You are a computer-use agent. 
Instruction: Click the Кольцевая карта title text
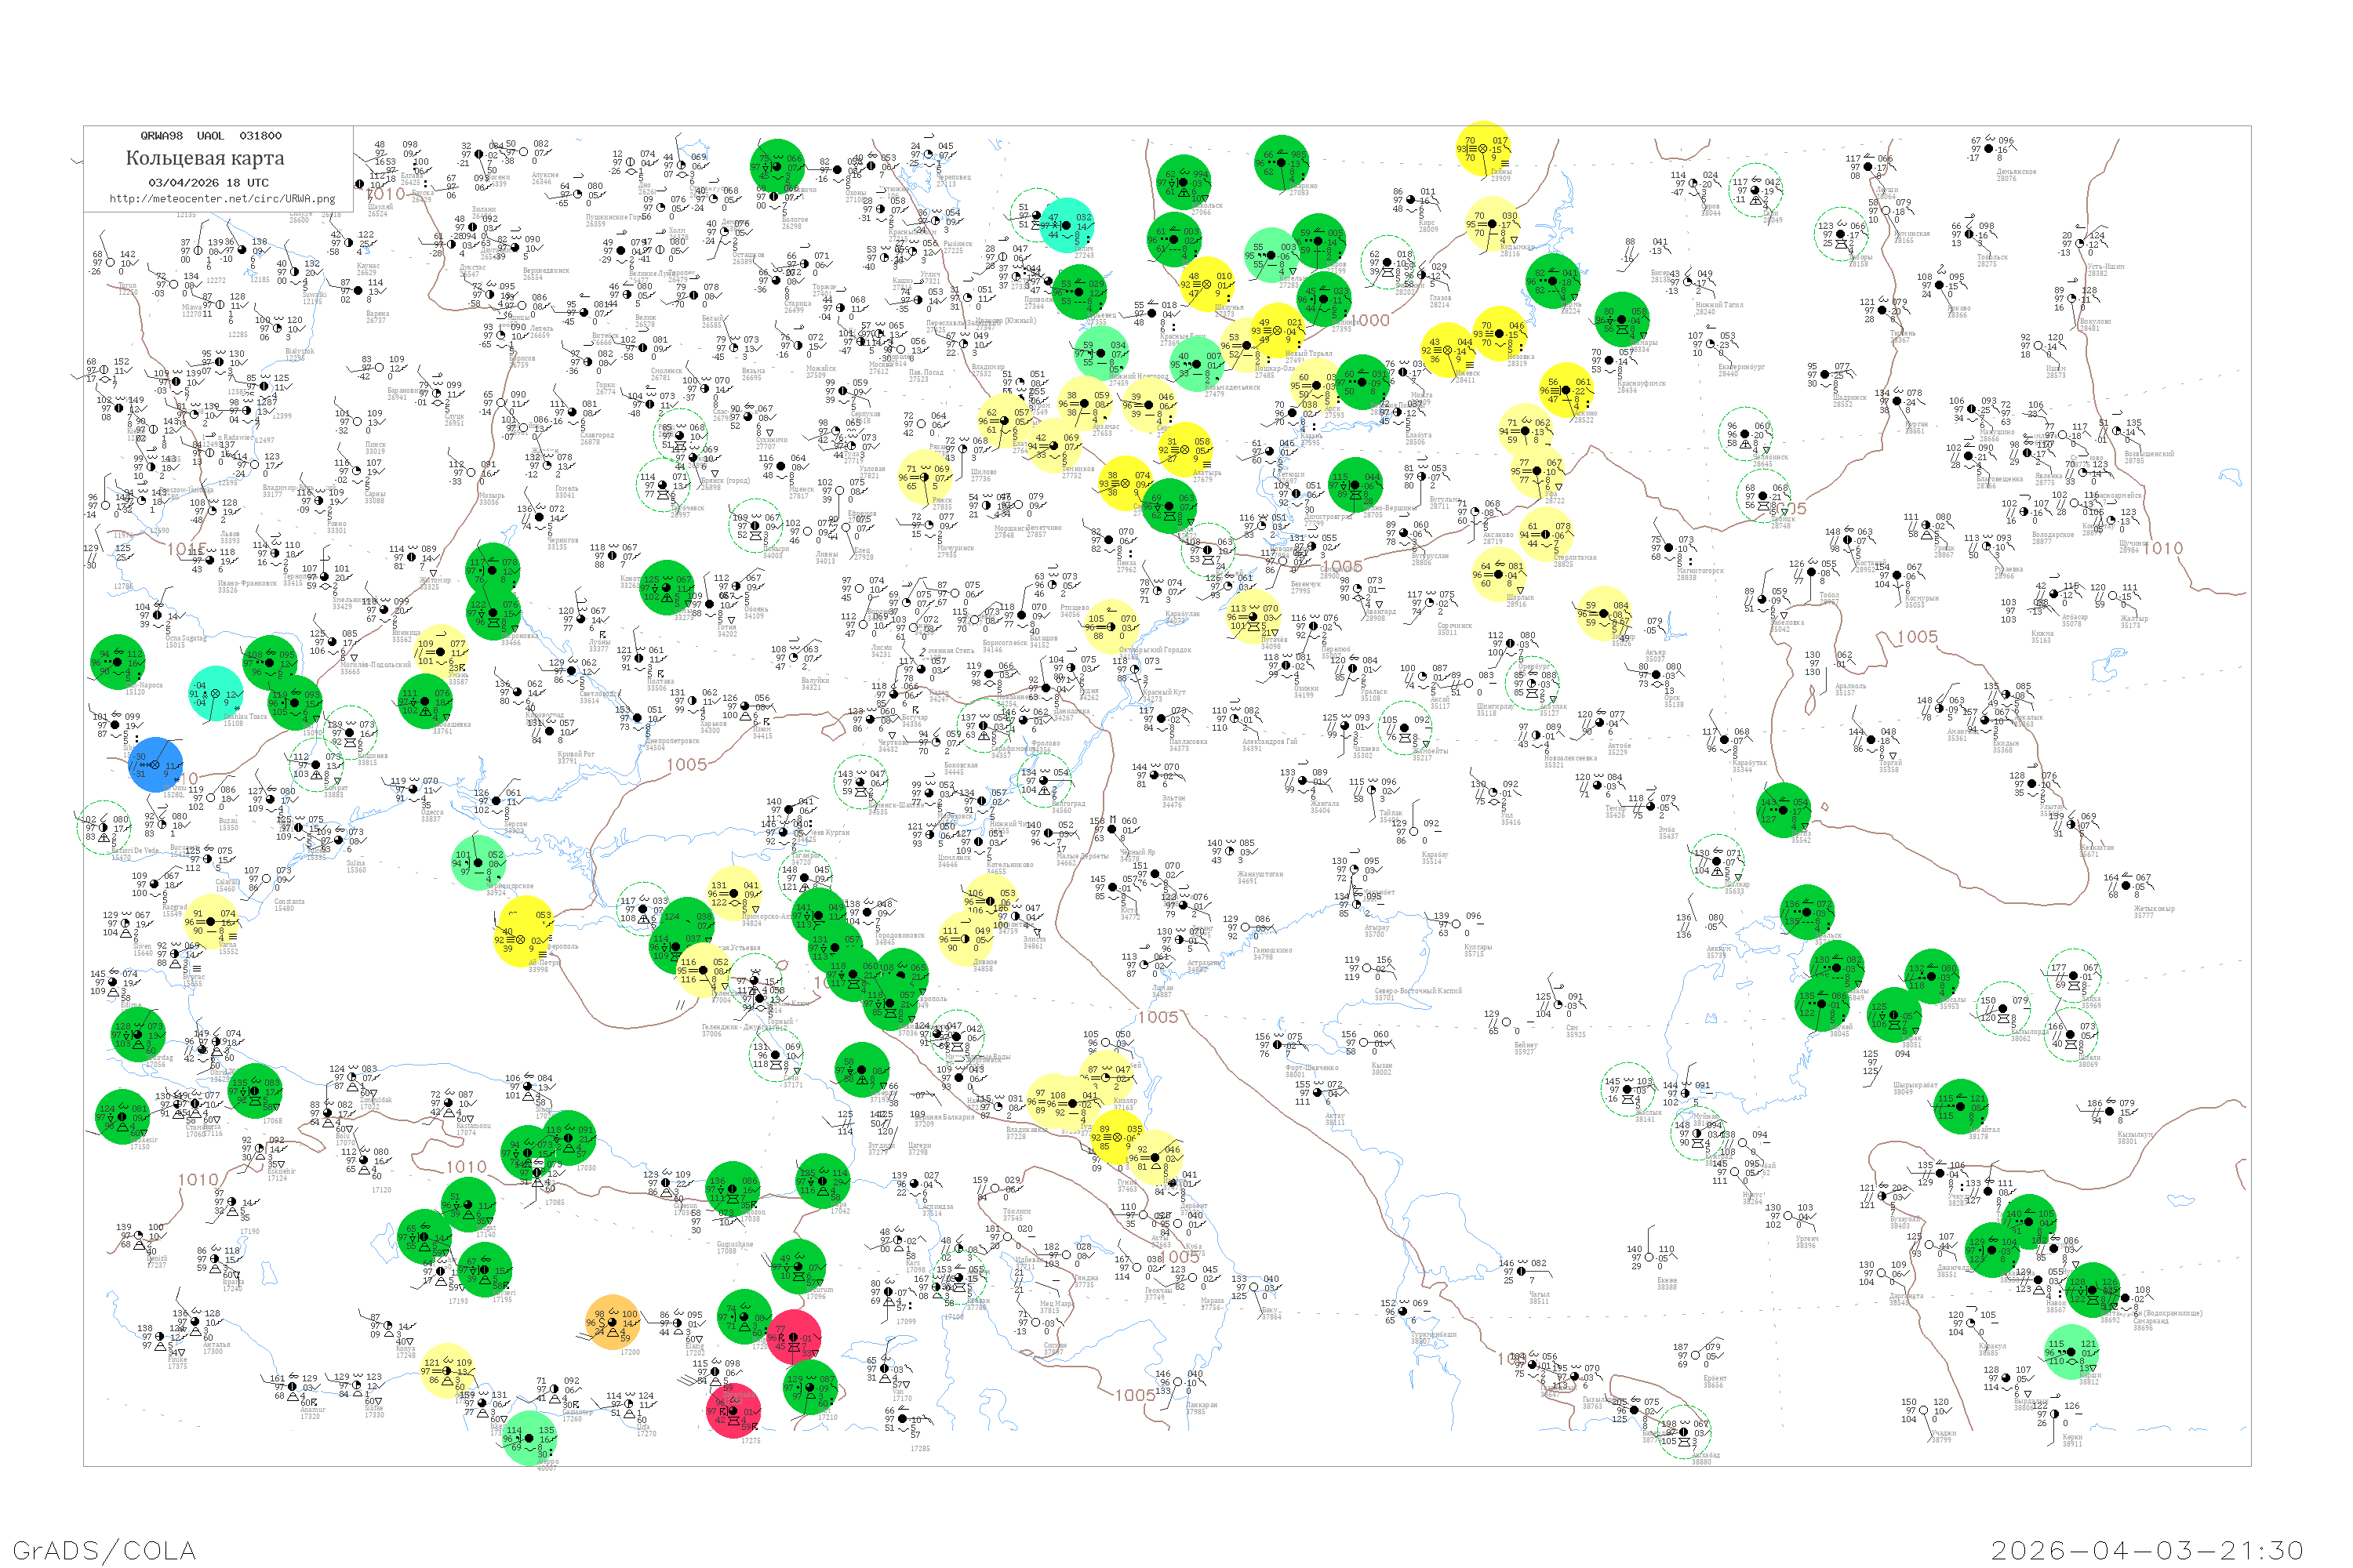[x=204, y=158]
